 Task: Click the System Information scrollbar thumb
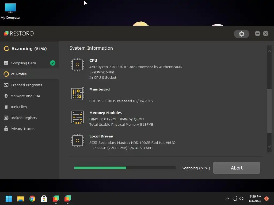269,111
